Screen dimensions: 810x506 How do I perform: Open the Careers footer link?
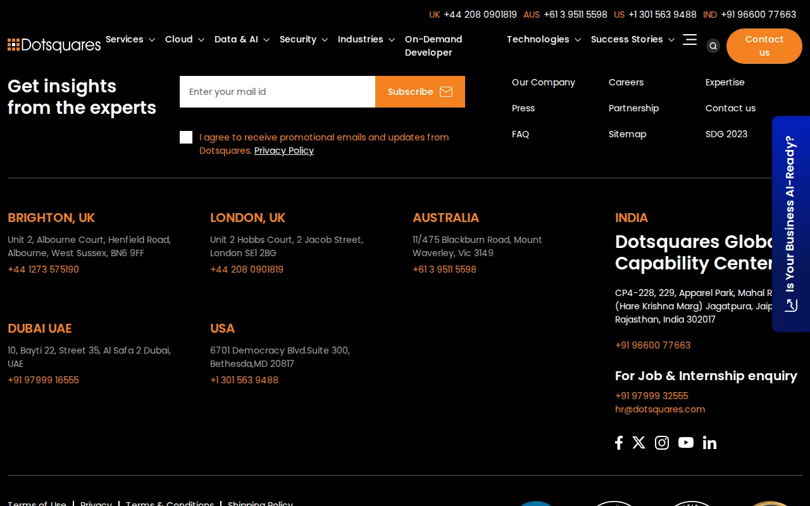click(x=626, y=82)
